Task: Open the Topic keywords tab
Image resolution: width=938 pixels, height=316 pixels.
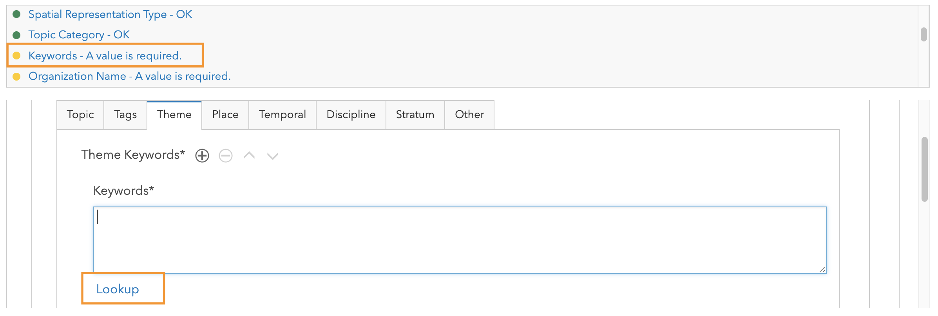Action: [x=80, y=115]
